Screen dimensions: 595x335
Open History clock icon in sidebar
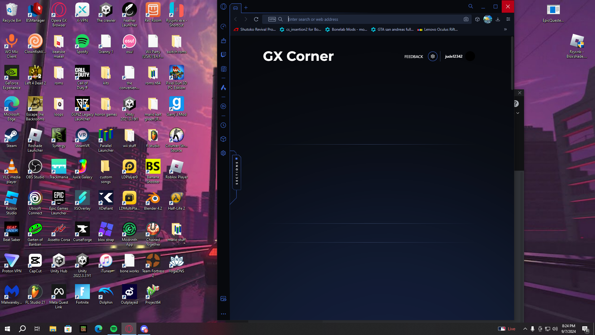pos(223,125)
